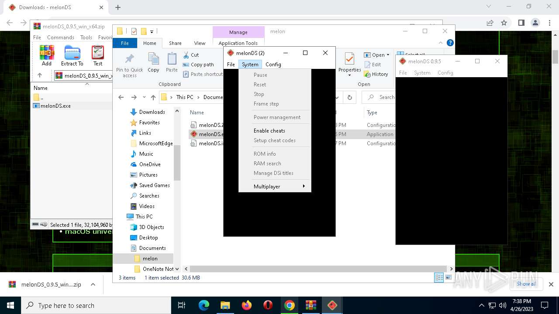Open the File menu in melonDS (2)
This screenshot has height=314, width=559.
pyautogui.click(x=231, y=64)
